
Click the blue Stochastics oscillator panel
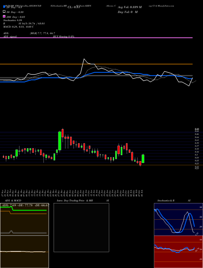click(178, 219)
